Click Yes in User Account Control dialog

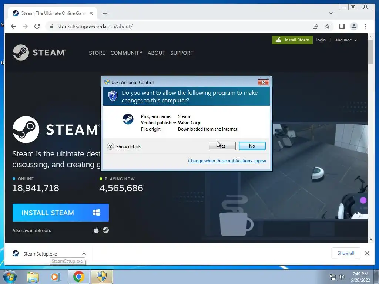tap(222, 146)
